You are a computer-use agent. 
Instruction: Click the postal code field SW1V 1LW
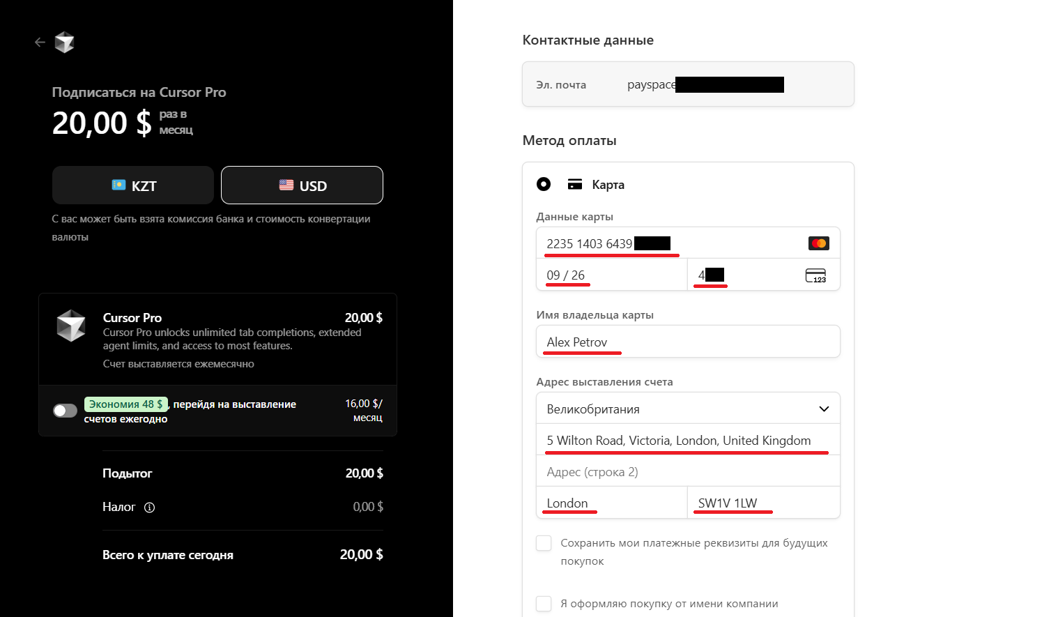(x=764, y=503)
